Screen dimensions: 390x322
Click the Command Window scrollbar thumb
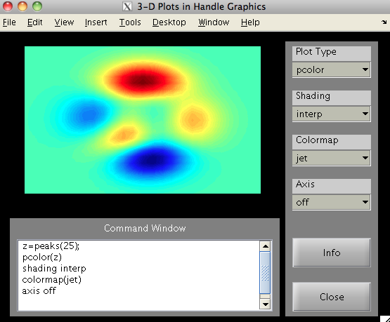tap(265, 272)
